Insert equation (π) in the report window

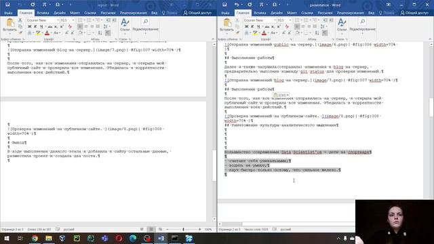tap(45, 5)
